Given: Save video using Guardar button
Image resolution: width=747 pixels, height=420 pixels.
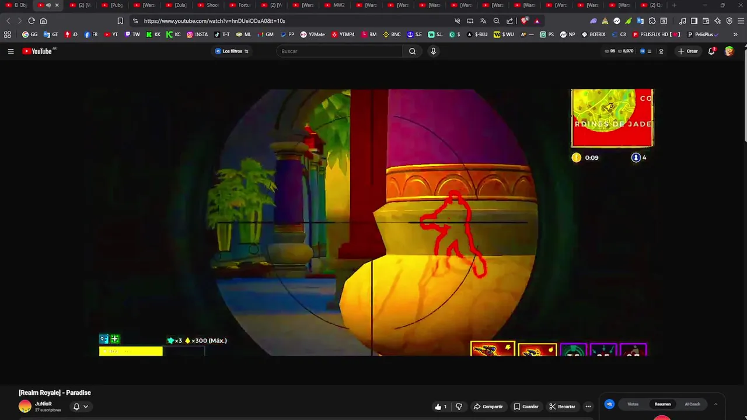Looking at the screenshot, I should click(x=526, y=407).
